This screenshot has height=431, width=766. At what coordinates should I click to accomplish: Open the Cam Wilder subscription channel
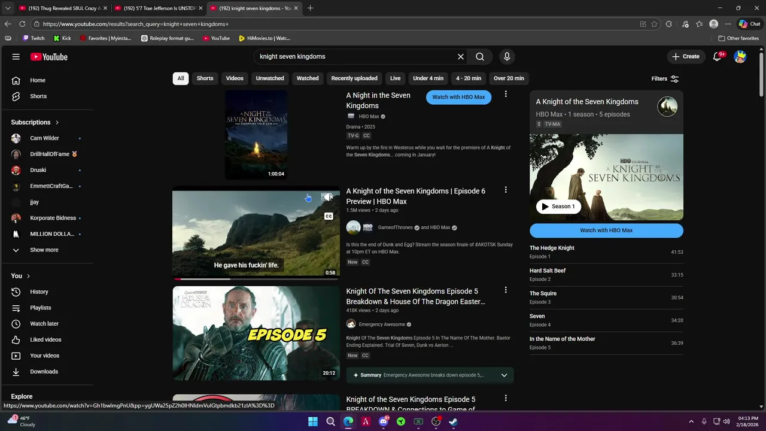coord(47,138)
